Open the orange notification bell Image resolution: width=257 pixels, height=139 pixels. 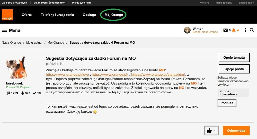pyautogui.click(x=234, y=30)
